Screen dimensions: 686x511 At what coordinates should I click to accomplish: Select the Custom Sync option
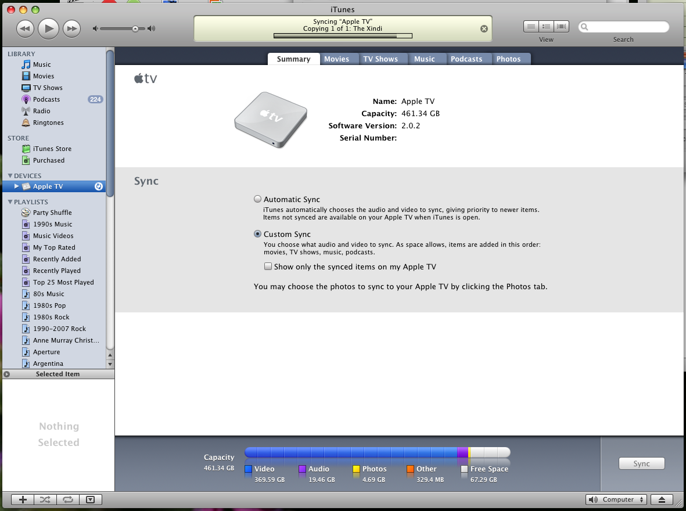(258, 234)
